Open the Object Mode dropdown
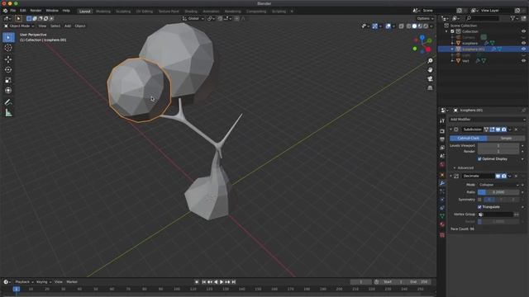The height and width of the screenshot is (297, 529). (x=19, y=26)
